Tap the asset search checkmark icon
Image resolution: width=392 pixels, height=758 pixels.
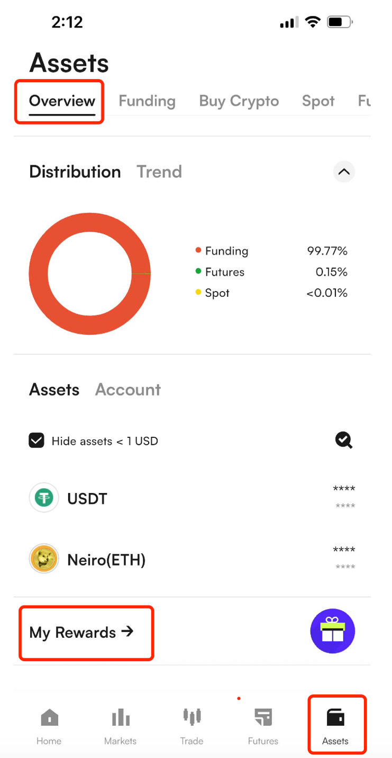pos(344,440)
